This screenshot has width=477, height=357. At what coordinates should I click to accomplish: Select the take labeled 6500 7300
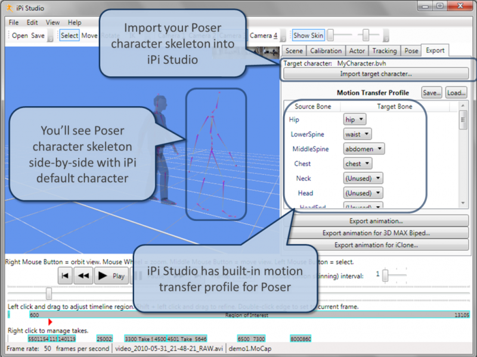pyautogui.click(x=251, y=338)
